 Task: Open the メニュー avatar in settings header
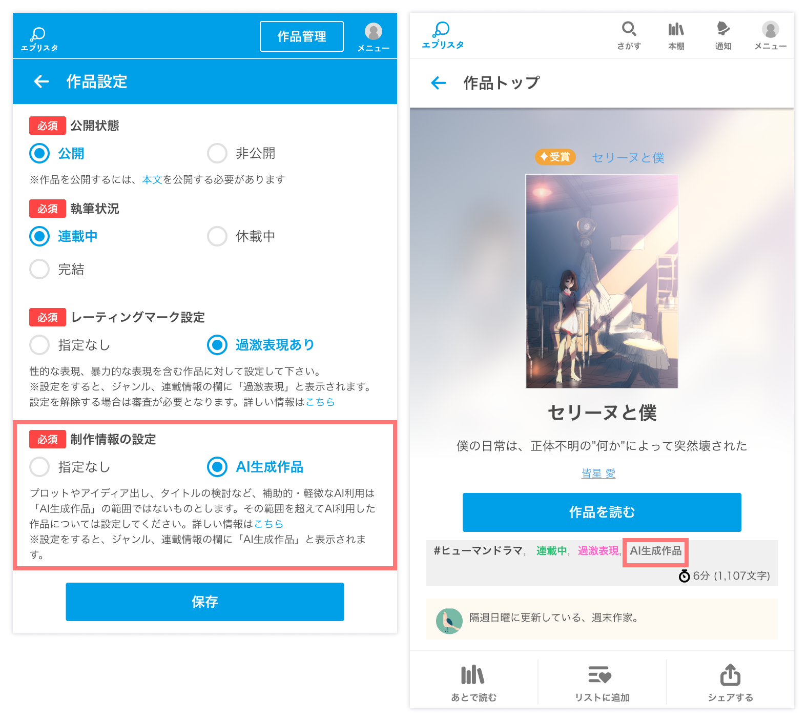[x=374, y=37]
